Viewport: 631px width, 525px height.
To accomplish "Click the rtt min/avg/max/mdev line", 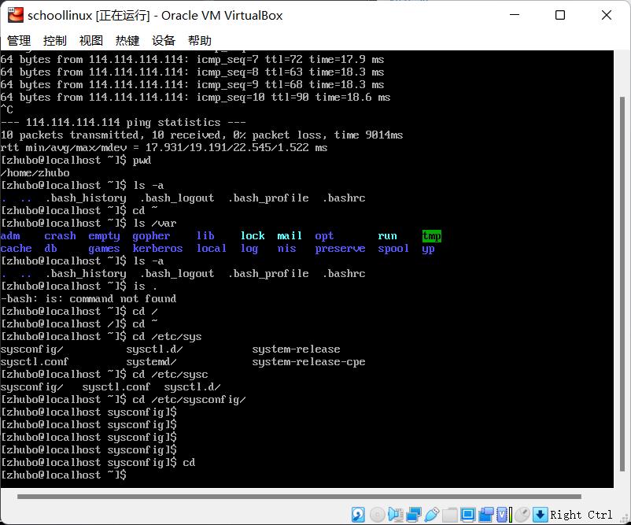I will pyautogui.click(x=164, y=148).
